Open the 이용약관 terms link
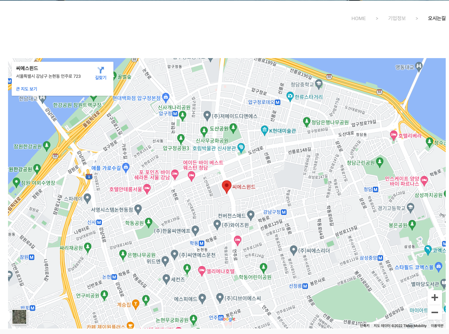Viewport: 449px width, 334px height. (x=437, y=326)
